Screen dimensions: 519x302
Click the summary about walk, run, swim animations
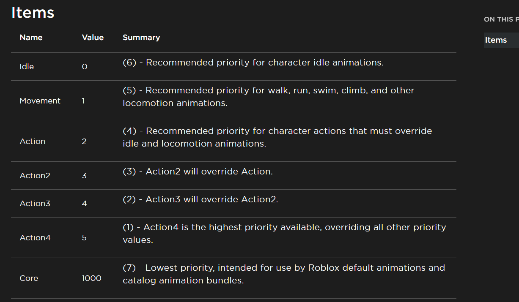tap(268, 97)
